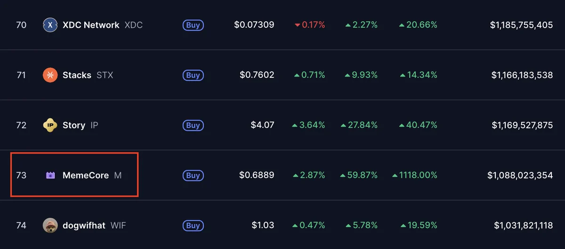Click the yellow Story IP logo
Image resolution: width=565 pixels, height=249 pixels.
click(x=50, y=125)
